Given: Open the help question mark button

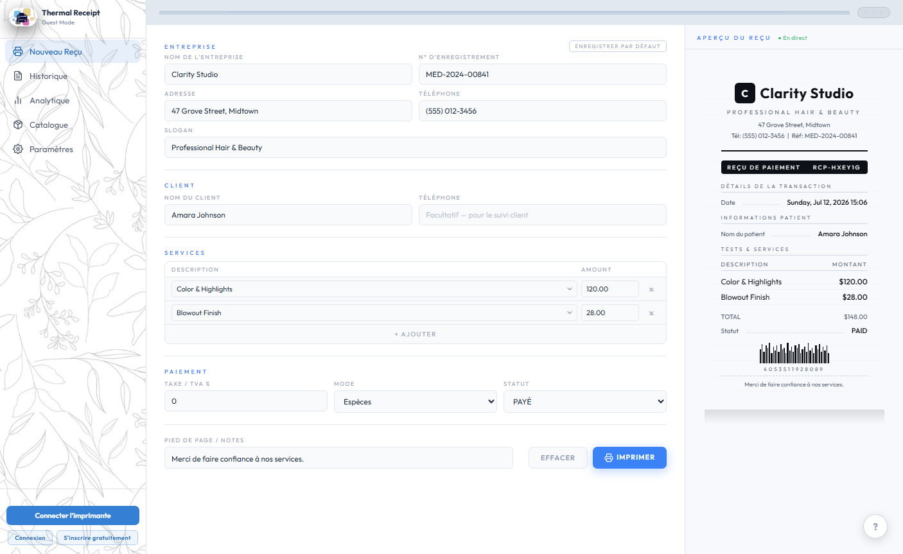Looking at the screenshot, I should 875,526.
